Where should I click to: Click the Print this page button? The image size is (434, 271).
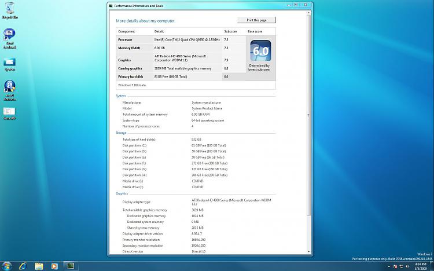coord(256,20)
